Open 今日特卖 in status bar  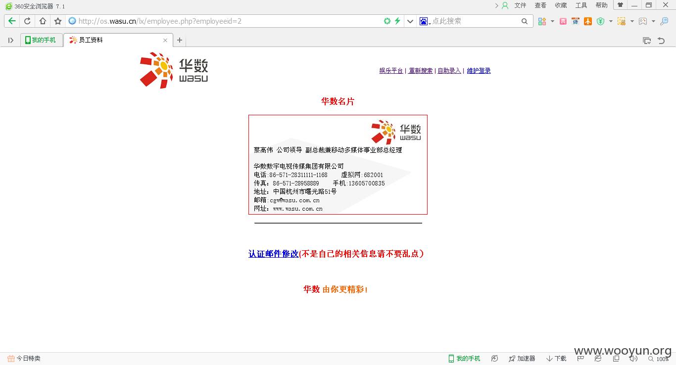click(x=24, y=359)
